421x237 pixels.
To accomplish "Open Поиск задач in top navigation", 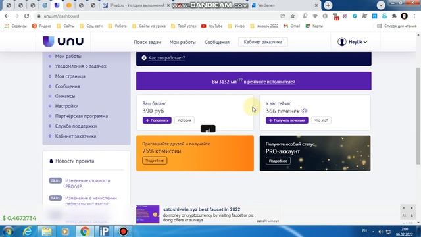I will 147,42.
